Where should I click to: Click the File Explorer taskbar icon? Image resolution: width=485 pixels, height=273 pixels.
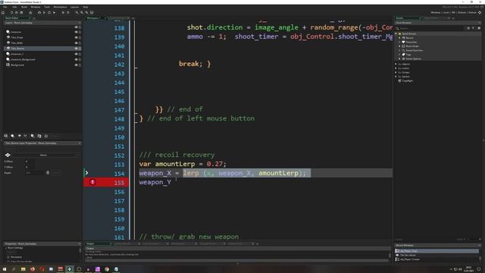coord(23,269)
